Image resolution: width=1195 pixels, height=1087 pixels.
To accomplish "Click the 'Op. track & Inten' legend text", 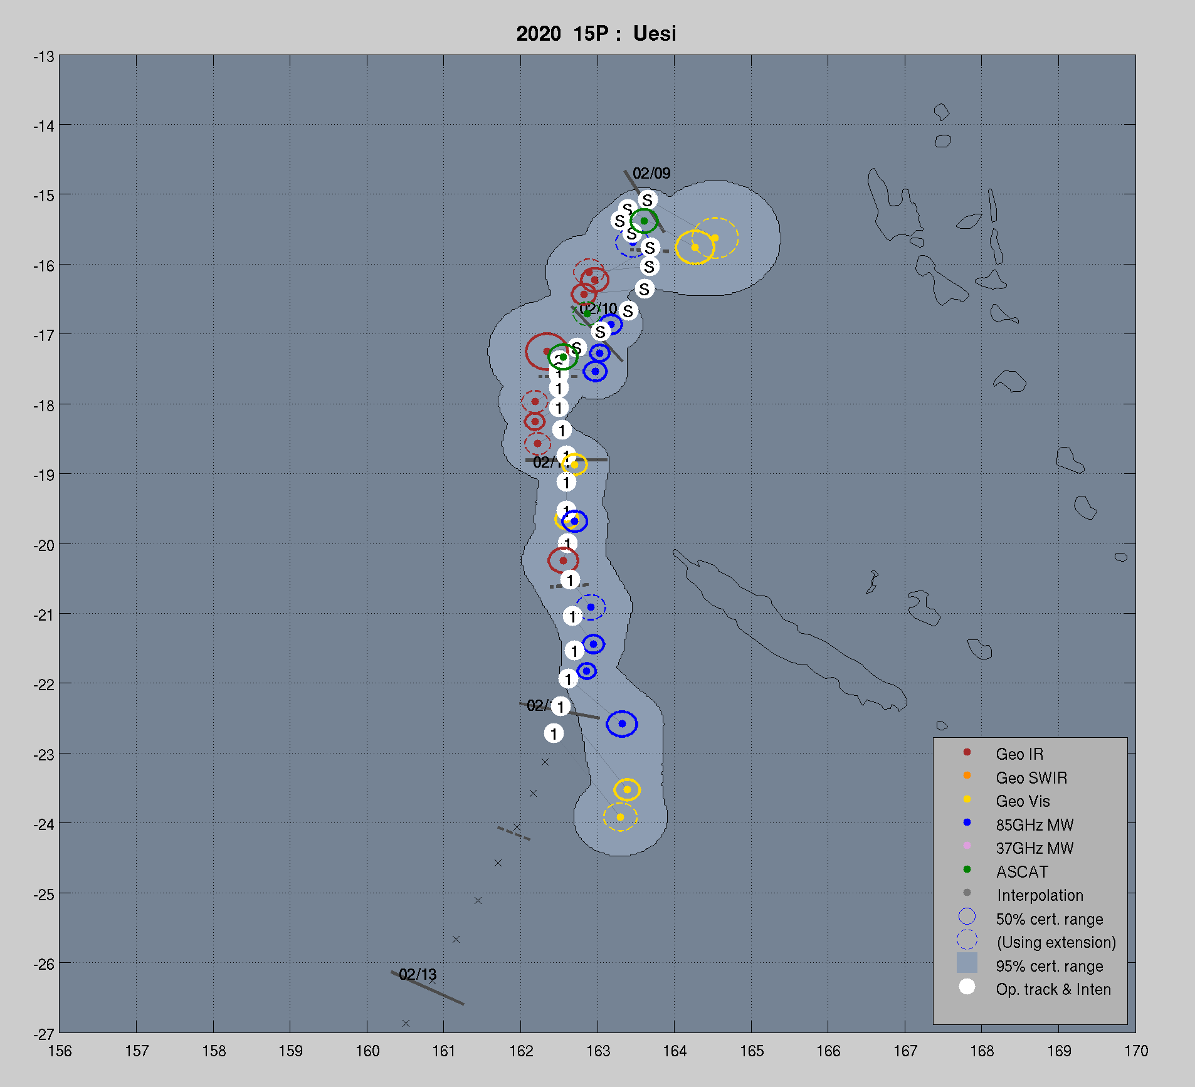I will click(1053, 990).
